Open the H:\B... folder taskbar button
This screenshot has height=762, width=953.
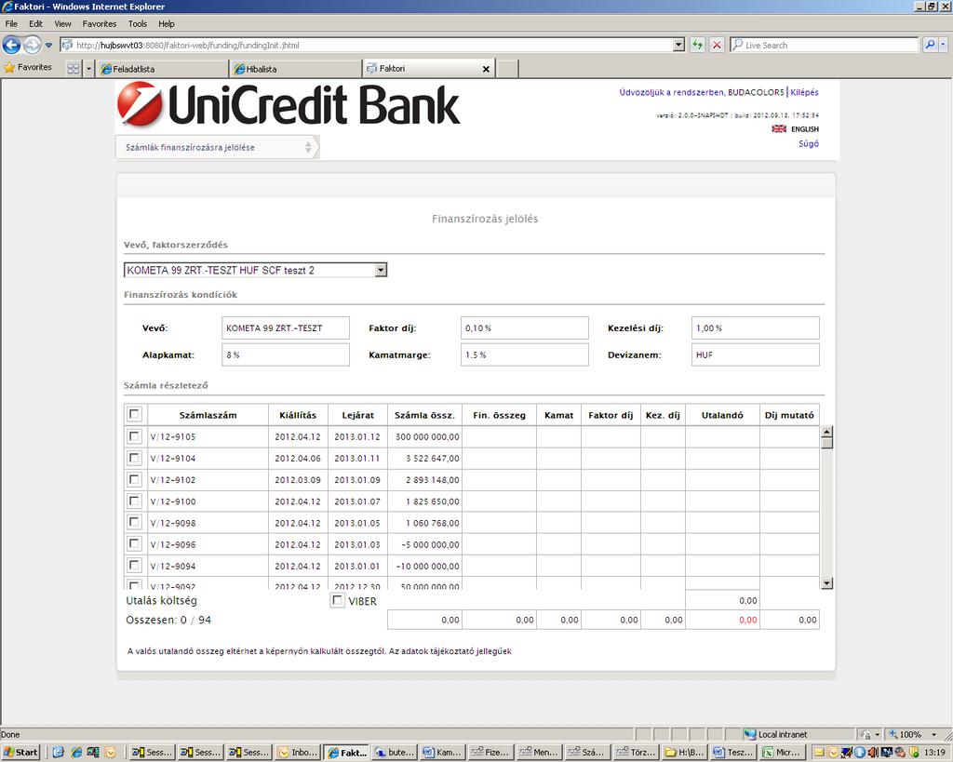tap(684, 753)
